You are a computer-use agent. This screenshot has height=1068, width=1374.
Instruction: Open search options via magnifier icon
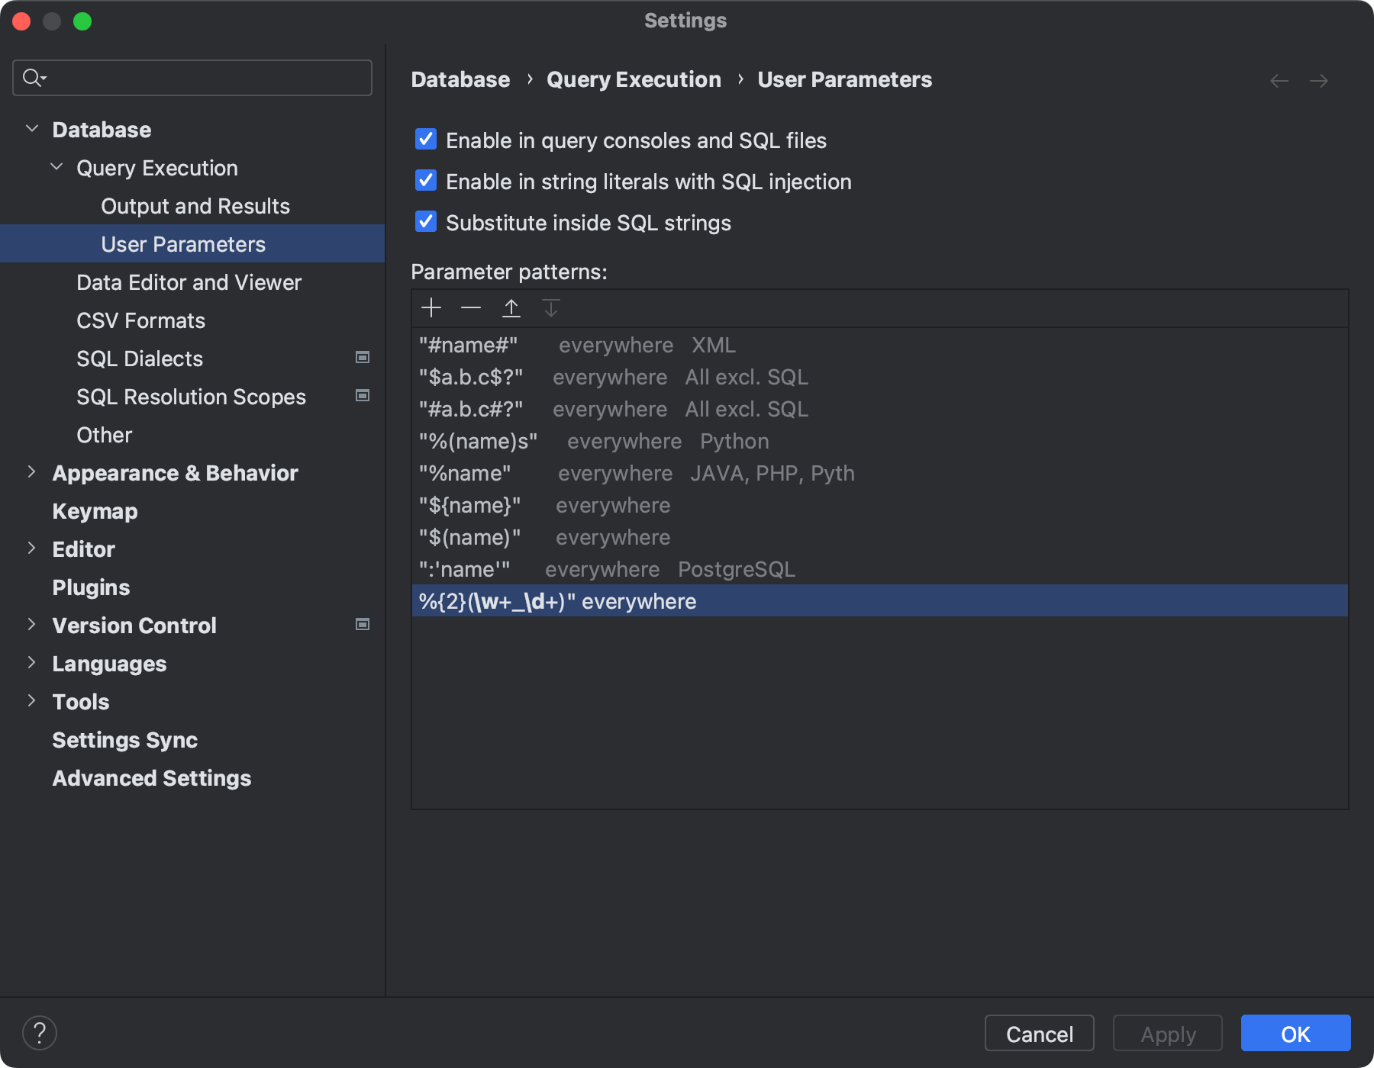click(32, 77)
